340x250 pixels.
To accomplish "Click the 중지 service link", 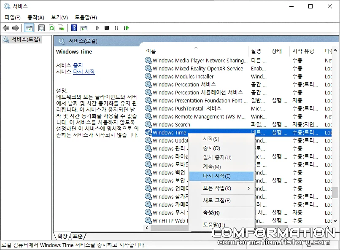I will pos(78,65).
